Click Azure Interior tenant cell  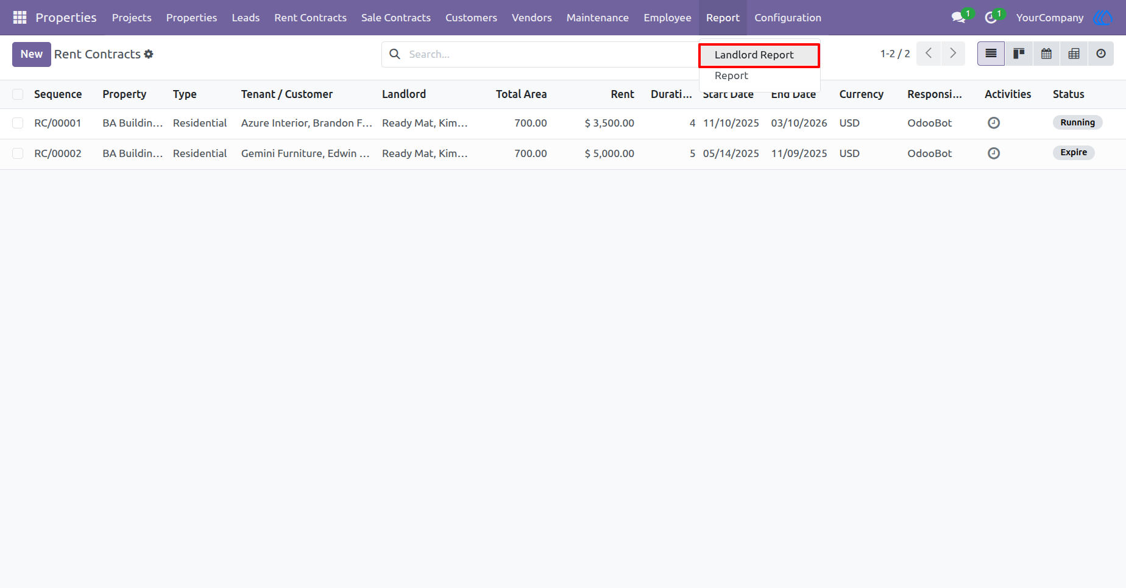(306, 123)
